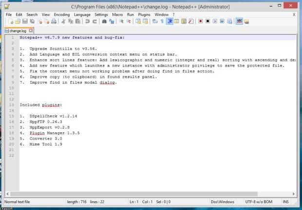Open the ? help menu
This screenshot has width=302, height=210.
click(x=173, y=15)
